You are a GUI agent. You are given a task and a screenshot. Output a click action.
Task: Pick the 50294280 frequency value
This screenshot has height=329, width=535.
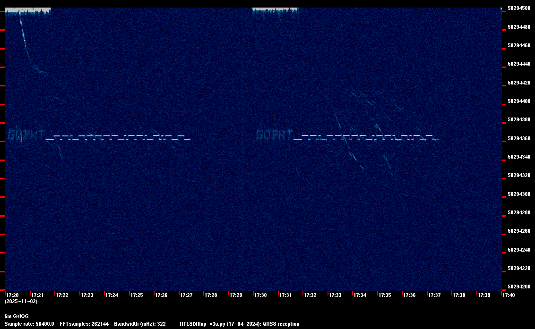point(519,212)
